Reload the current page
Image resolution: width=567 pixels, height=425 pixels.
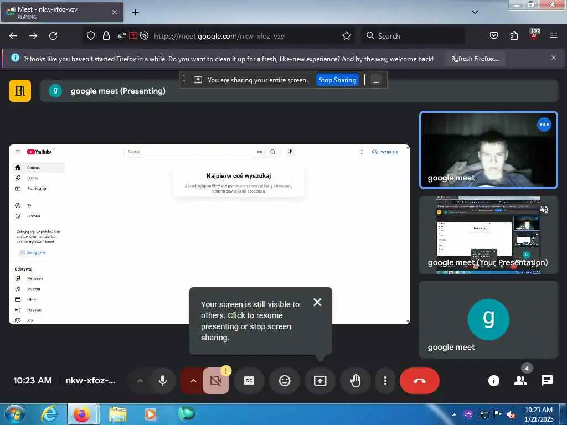point(53,36)
